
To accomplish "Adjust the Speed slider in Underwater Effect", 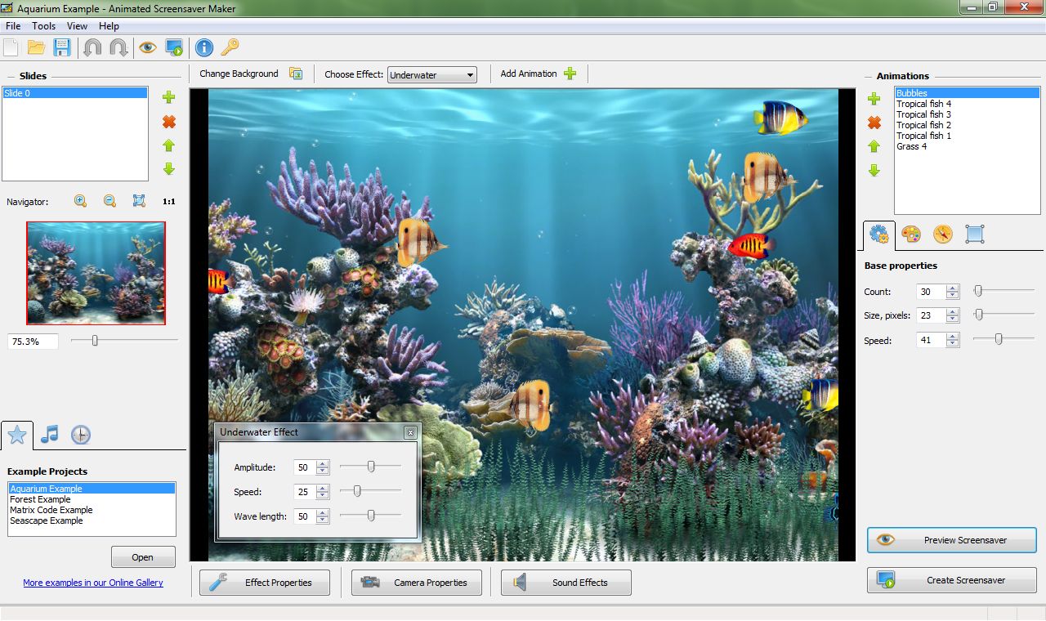I will [x=357, y=492].
